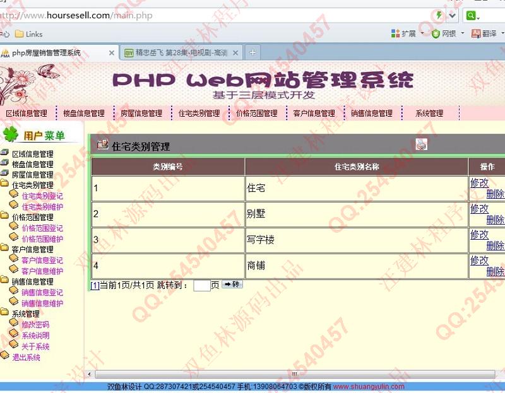The width and height of the screenshot is (505, 393).
Task: Open 楼盘信息管理 in top navigation
Action: pyautogui.click(x=84, y=114)
